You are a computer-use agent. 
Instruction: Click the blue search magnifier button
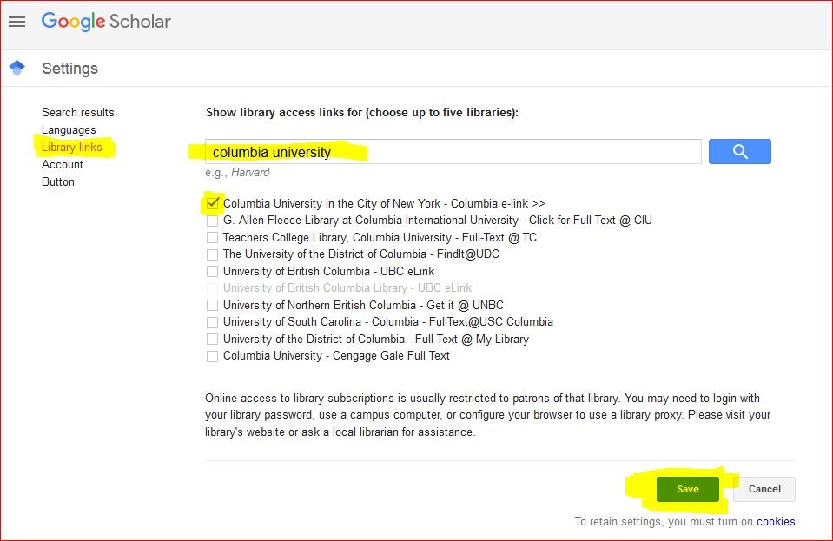coord(739,152)
